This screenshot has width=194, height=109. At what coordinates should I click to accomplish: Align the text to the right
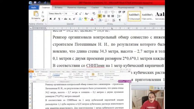tap(109, 16)
